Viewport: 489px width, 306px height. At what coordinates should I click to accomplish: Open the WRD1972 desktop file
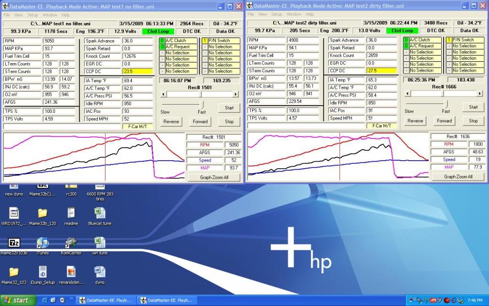(14, 213)
